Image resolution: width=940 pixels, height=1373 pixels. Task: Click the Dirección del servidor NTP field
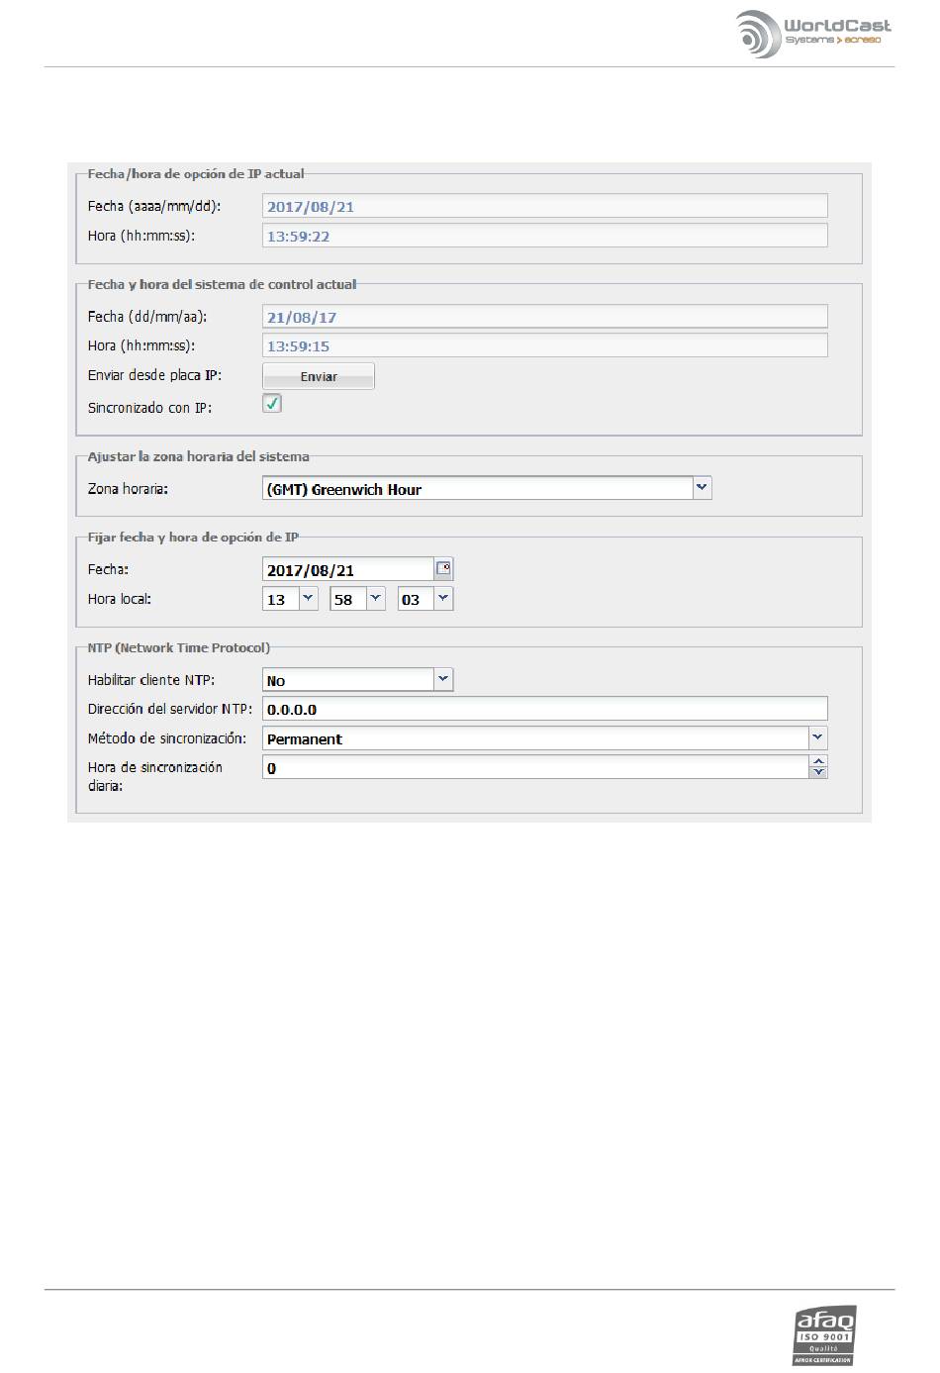click(544, 709)
